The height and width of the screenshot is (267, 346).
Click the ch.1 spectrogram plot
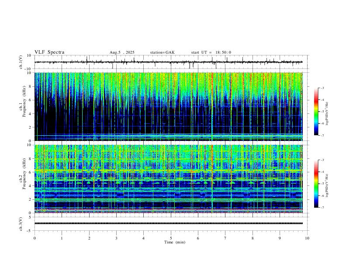pos(169,106)
